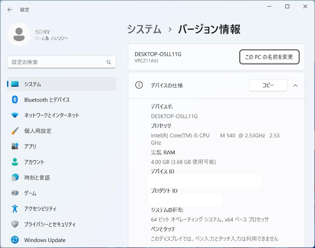Open ネットワークとインターネット settings

[x=62, y=115]
